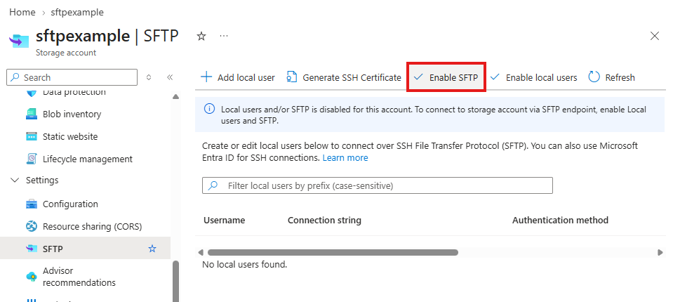Click the favorite star beside SFTP item
The height and width of the screenshot is (302, 673).
(x=152, y=249)
